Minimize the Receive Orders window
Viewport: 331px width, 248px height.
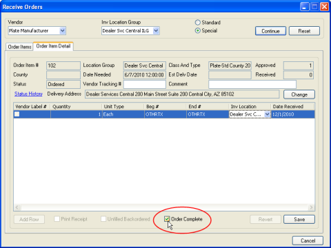[x=304, y=7]
